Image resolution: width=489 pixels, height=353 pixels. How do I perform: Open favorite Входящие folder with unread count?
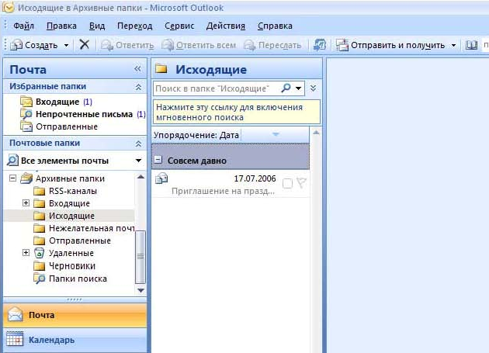click(x=56, y=102)
